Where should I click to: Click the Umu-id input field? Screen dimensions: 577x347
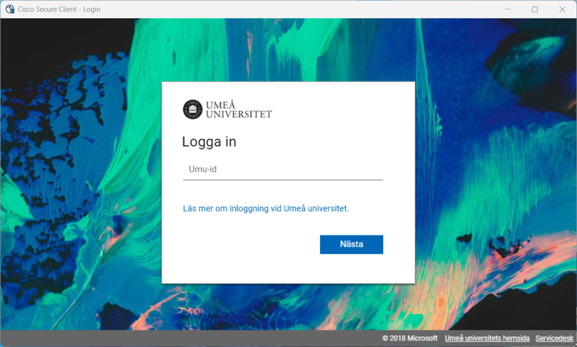coord(283,170)
